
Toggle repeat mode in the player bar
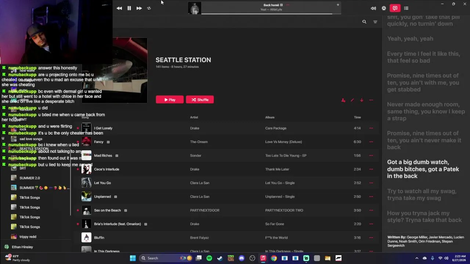click(149, 8)
